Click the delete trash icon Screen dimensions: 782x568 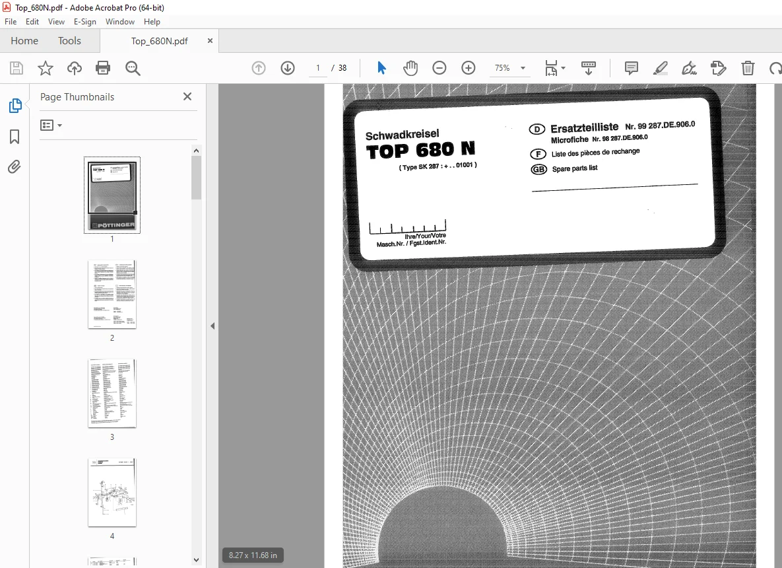pos(748,68)
